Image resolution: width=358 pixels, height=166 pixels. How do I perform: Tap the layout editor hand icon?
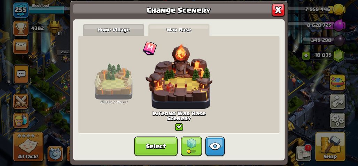tap(337, 101)
